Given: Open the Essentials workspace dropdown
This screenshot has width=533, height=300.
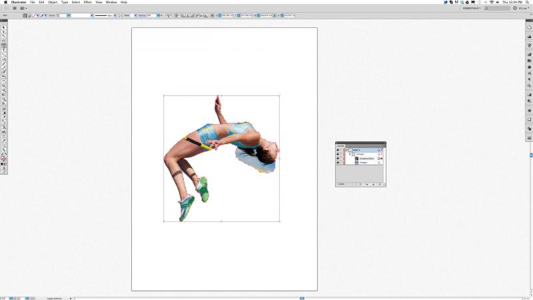Looking at the screenshot, I should pyautogui.click(x=471, y=7).
